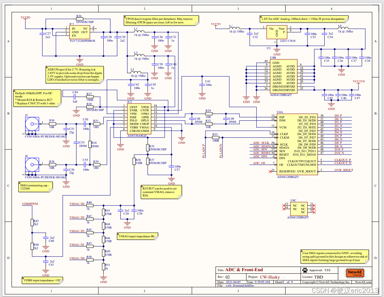Click the VMAG_D1 net label
The width and height of the screenshot is (384, 297).
coord(77,245)
